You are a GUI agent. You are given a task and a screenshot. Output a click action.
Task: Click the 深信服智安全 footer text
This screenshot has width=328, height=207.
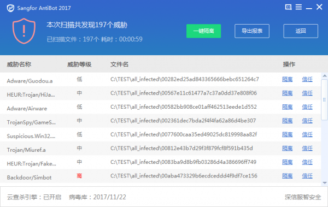pos(303,197)
